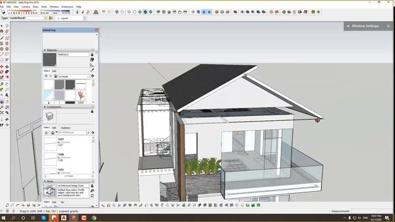Click the Measurements input box
The width and height of the screenshot is (395, 222).
[372, 211]
